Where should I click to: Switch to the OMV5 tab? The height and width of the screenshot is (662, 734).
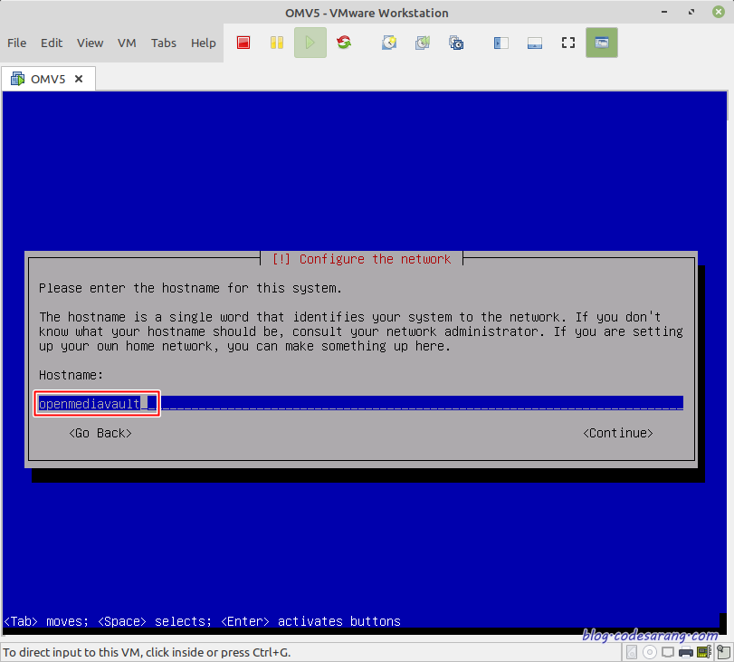pyautogui.click(x=48, y=79)
